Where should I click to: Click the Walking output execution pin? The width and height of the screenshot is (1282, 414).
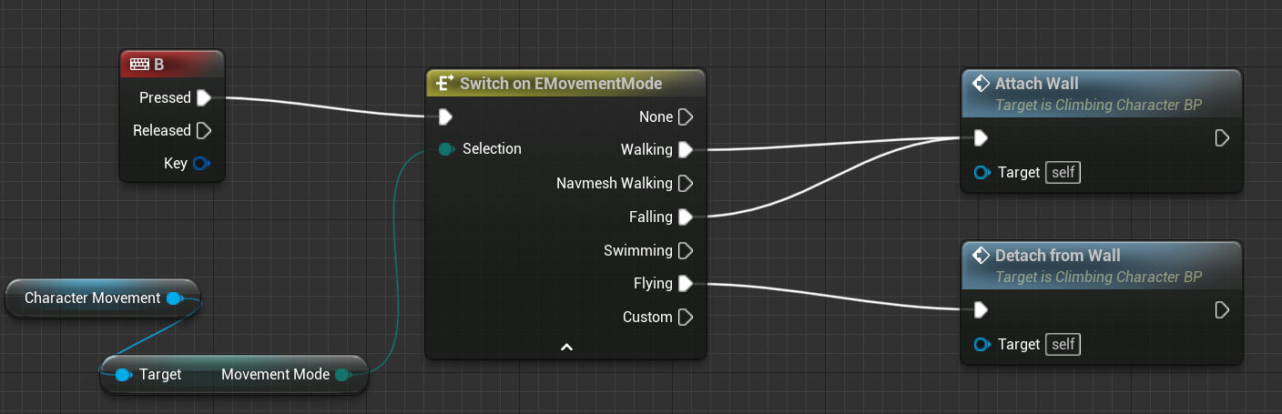(686, 149)
